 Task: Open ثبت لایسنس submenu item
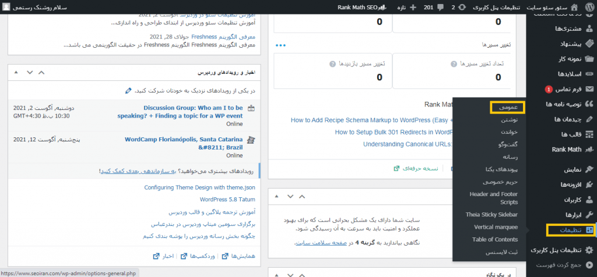coord(502,253)
